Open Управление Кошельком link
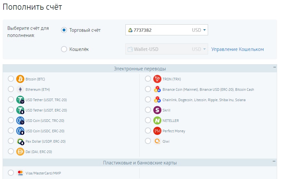This screenshot has height=179, width=281. tap(238, 49)
